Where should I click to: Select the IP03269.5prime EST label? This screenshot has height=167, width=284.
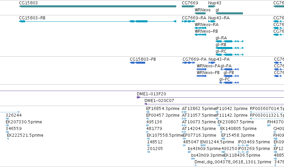254,149
